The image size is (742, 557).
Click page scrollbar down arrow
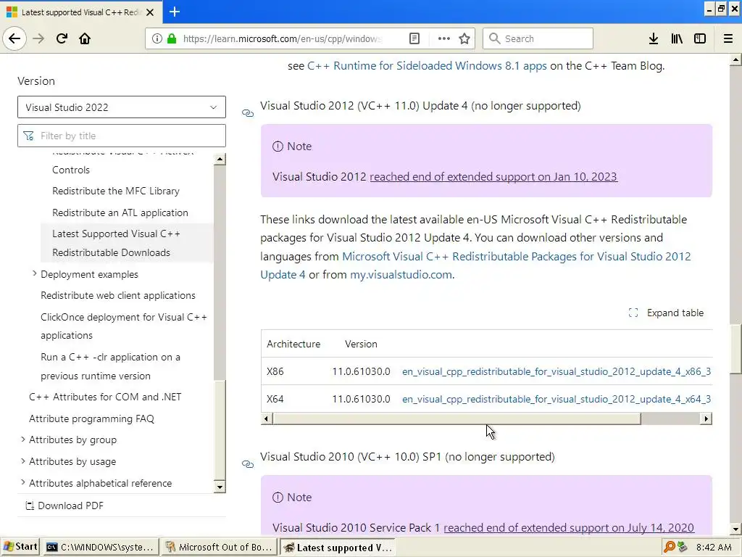[735, 529]
